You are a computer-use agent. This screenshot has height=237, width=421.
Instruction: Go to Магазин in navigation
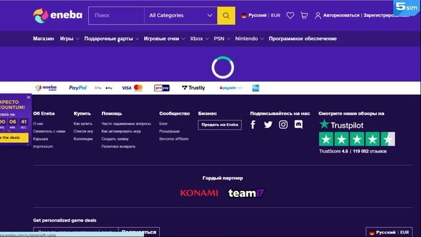point(43,39)
